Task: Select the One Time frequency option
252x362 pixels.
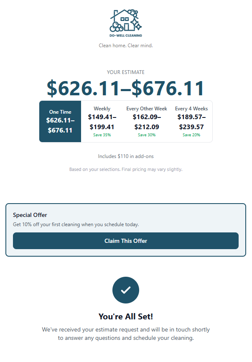Action: (x=60, y=121)
